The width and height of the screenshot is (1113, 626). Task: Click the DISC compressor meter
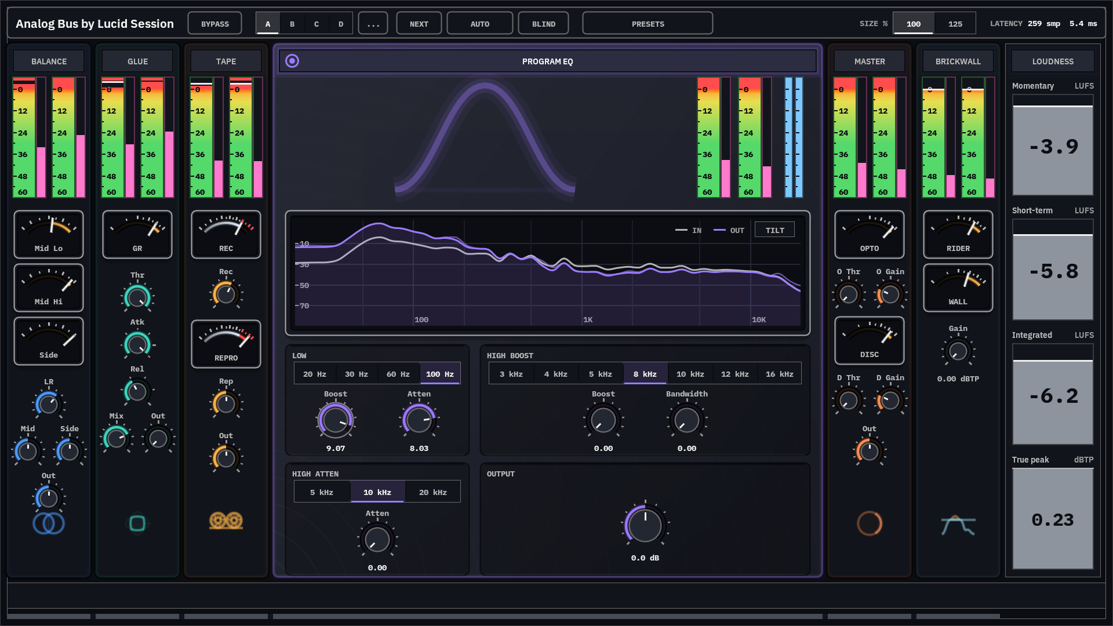[870, 340]
